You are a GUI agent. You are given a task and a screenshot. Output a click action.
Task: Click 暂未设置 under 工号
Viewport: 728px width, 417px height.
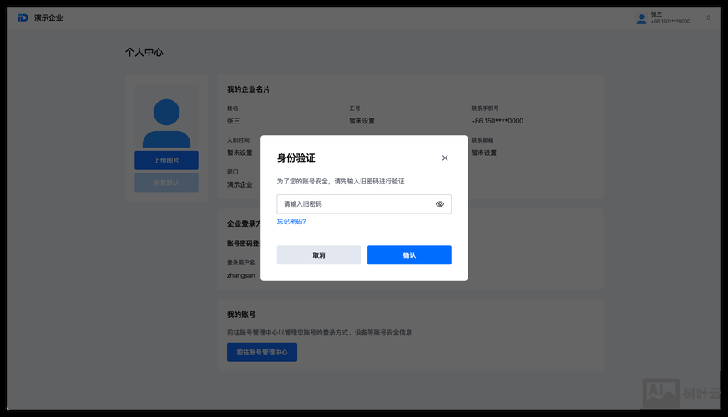361,121
